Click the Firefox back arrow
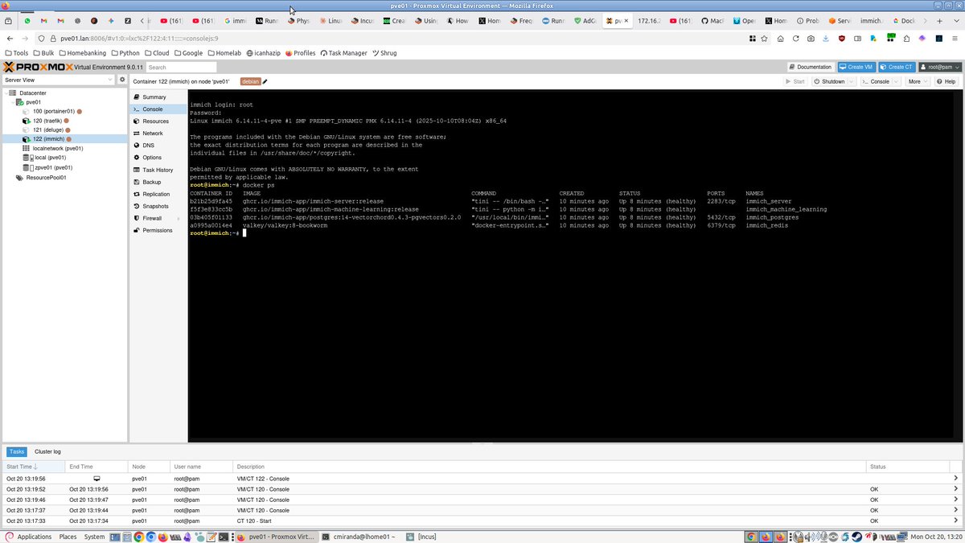 pyautogui.click(x=10, y=38)
